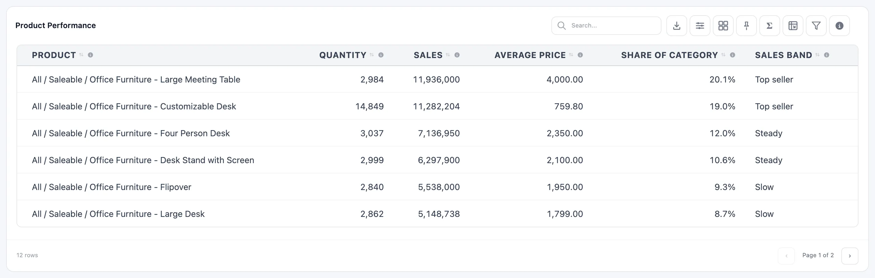875x278 pixels.
Task: Click the Share of Category sort arrows
Action: coord(723,55)
